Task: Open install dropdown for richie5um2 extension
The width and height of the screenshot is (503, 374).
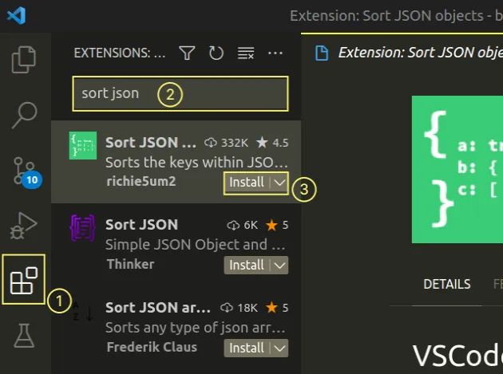Action: click(279, 183)
